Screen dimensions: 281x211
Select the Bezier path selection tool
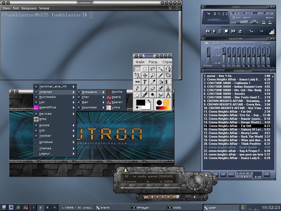168,69
